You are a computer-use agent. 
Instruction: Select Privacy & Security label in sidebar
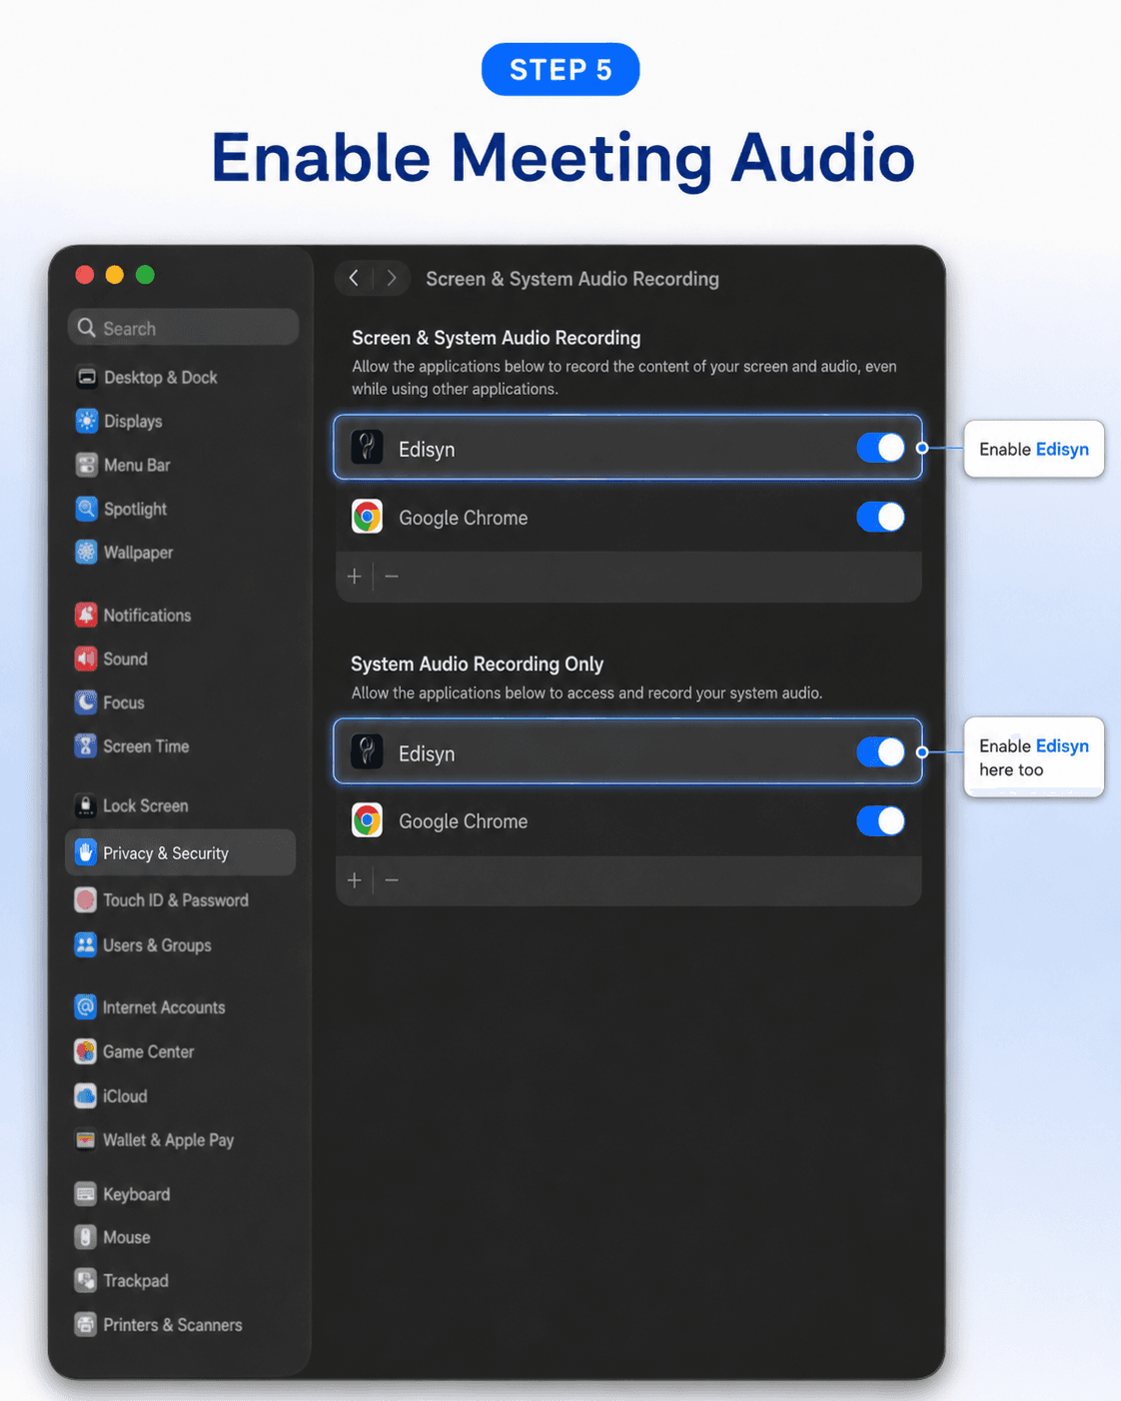(166, 853)
